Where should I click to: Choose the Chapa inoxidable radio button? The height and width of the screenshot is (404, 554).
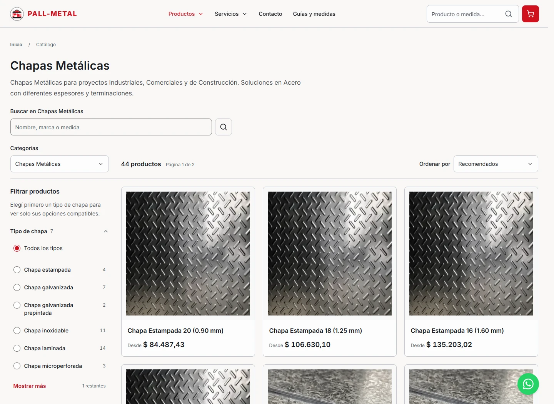(17, 331)
